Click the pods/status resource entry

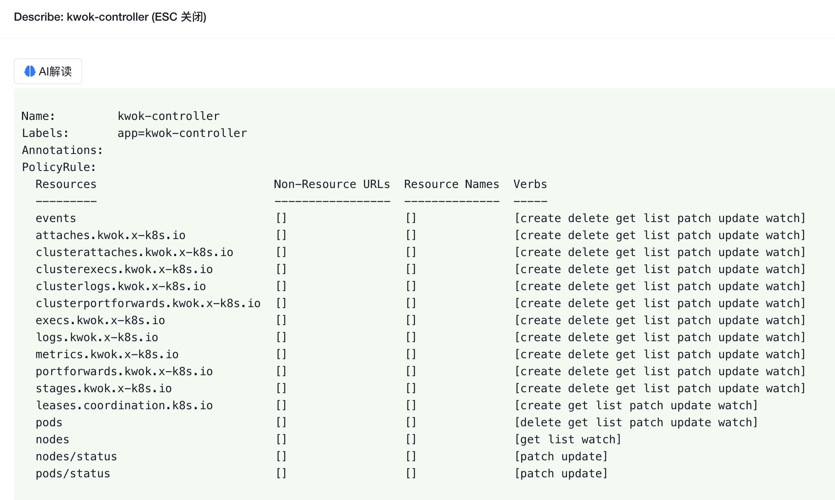(73, 474)
